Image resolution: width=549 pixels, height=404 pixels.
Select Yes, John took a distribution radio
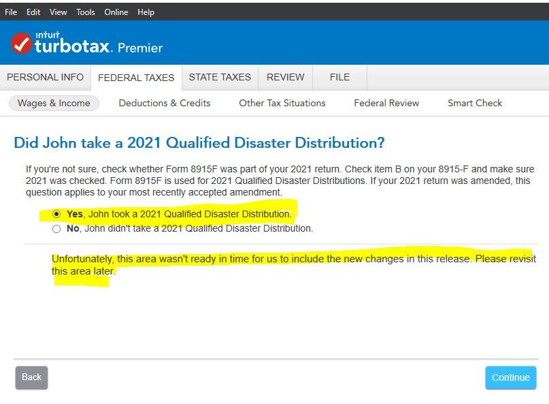pyautogui.click(x=56, y=214)
